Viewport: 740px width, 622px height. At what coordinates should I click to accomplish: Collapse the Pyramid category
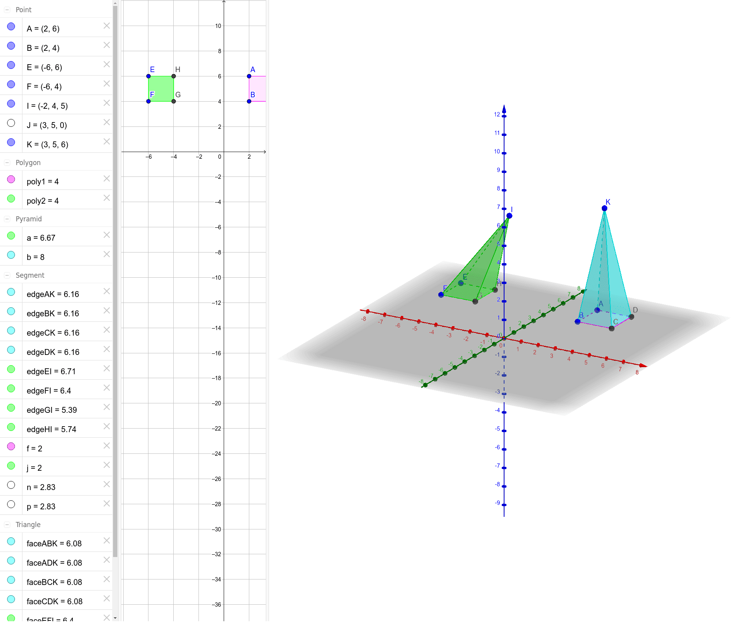coord(7,219)
